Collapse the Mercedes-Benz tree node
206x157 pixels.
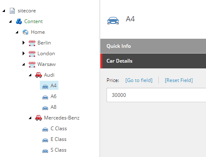[x=30, y=118]
